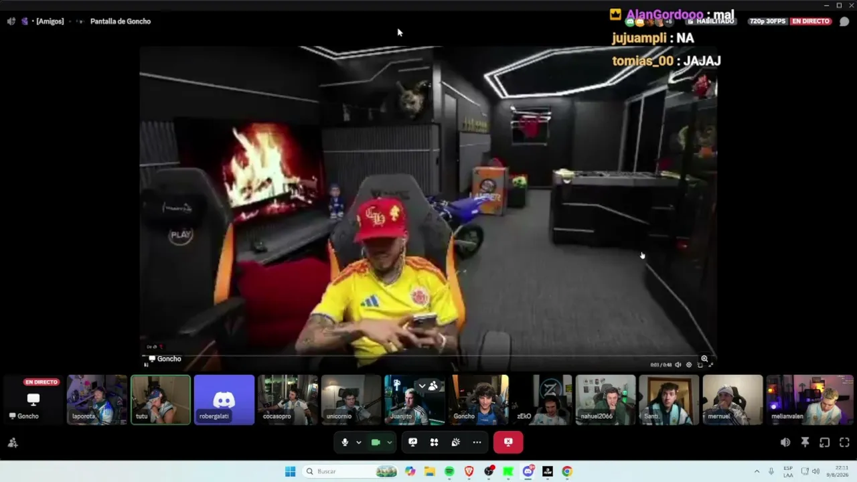
Task: Mute the shared video's speaker icon
Action: click(678, 365)
